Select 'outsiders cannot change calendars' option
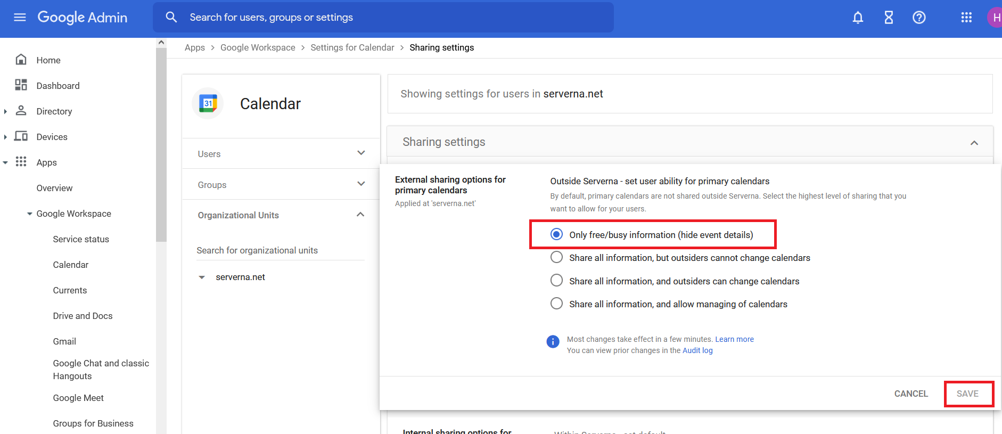 [x=556, y=257]
